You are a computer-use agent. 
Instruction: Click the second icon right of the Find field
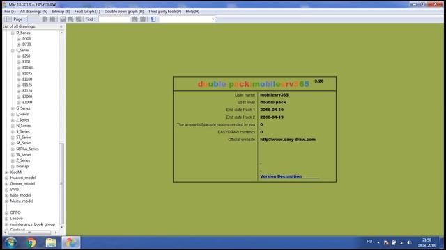pyautogui.click(x=143, y=19)
